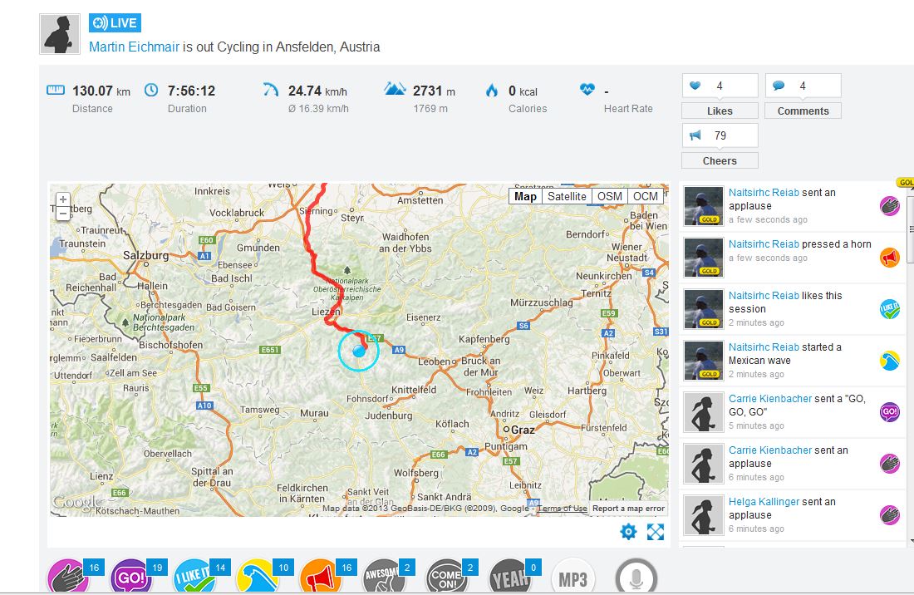Send the Yeah cheer

[x=509, y=577]
